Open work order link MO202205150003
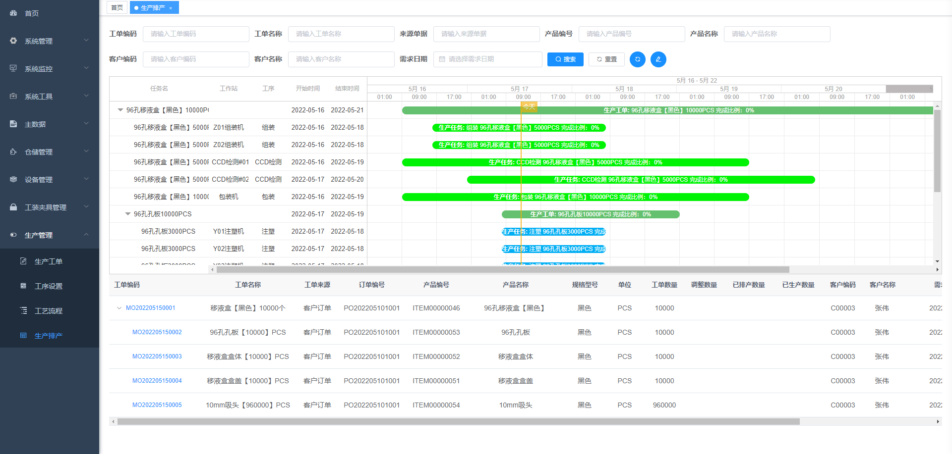Viewport: 952px width, 454px height. pyautogui.click(x=157, y=356)
